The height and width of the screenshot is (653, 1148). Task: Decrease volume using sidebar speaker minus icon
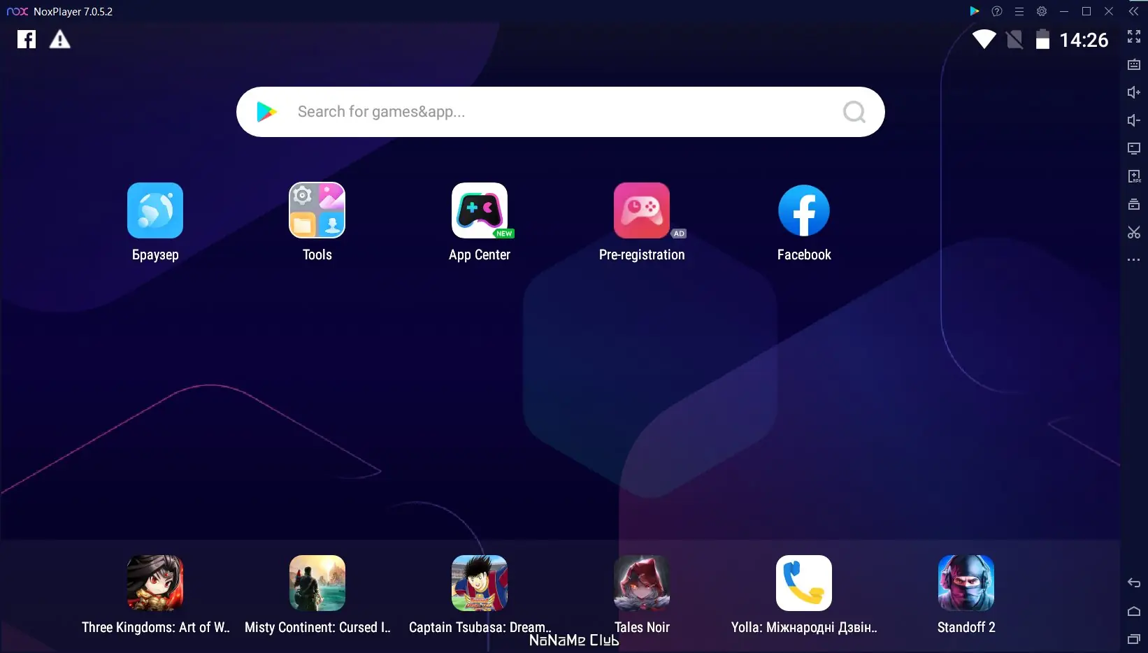[1134, 120]
